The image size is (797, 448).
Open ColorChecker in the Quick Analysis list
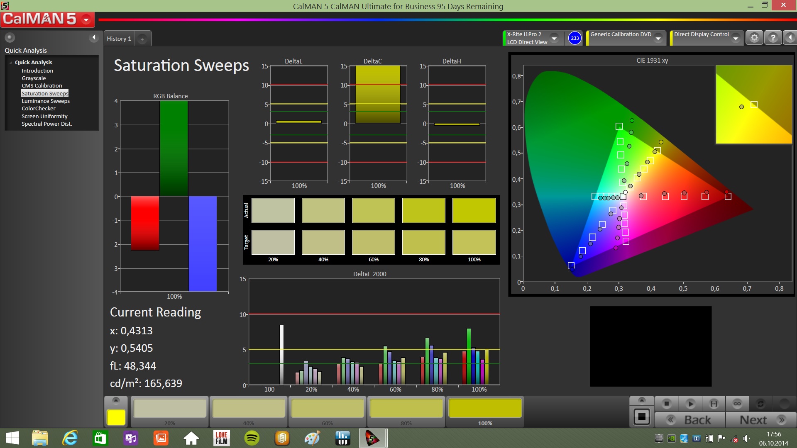pyautogui.click(x=39, y=108)
